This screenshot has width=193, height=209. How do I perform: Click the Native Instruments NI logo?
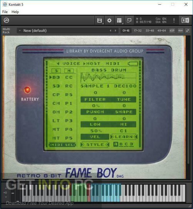185,20
